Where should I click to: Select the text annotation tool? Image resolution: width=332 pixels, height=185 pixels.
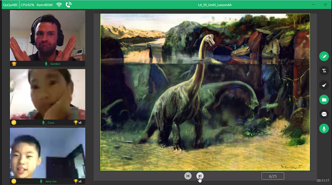click(324, 71)
